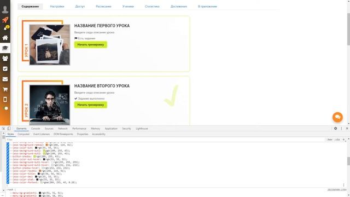Open color swatch for --less-background-ramka2

[x=47, y=144]
